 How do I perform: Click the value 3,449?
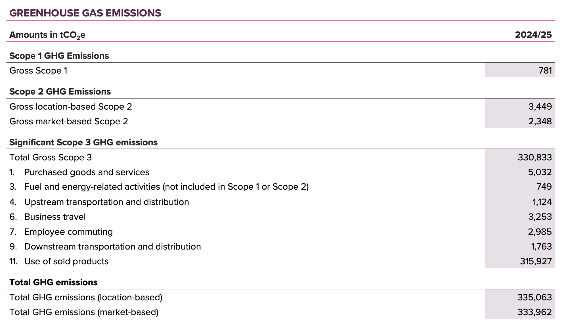click(x=540, y=106)
